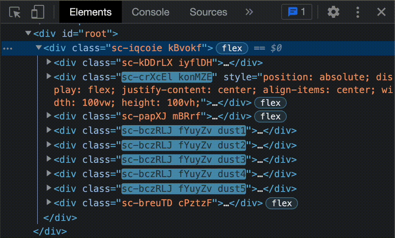The image size is (395, 238).
Task: Select the sc-bczRLJ fYuyZv dust1 class
Action: (184, 131)
